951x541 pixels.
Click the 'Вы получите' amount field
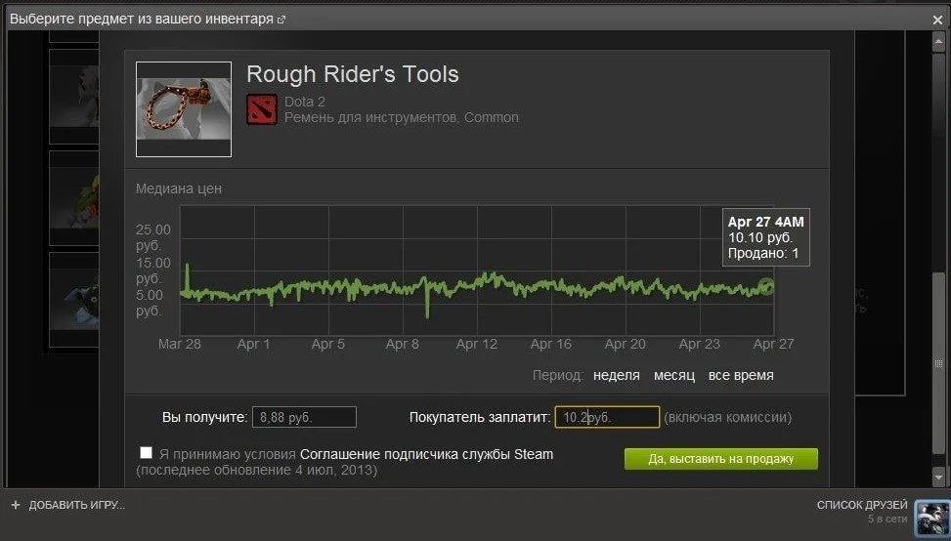pos(305,417)
